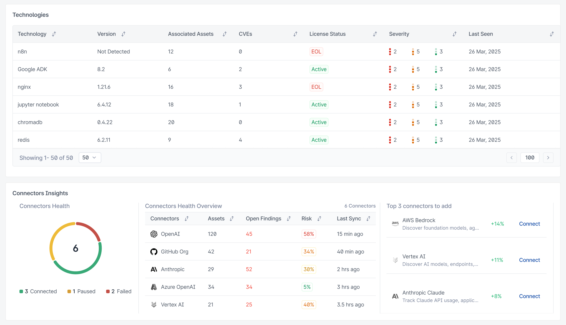Screen dimensions: 566x325
Task: Sort by License Status column icon
Action: [375, 34]
